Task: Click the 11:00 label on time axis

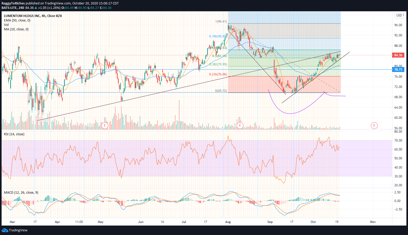Action: 79,222
